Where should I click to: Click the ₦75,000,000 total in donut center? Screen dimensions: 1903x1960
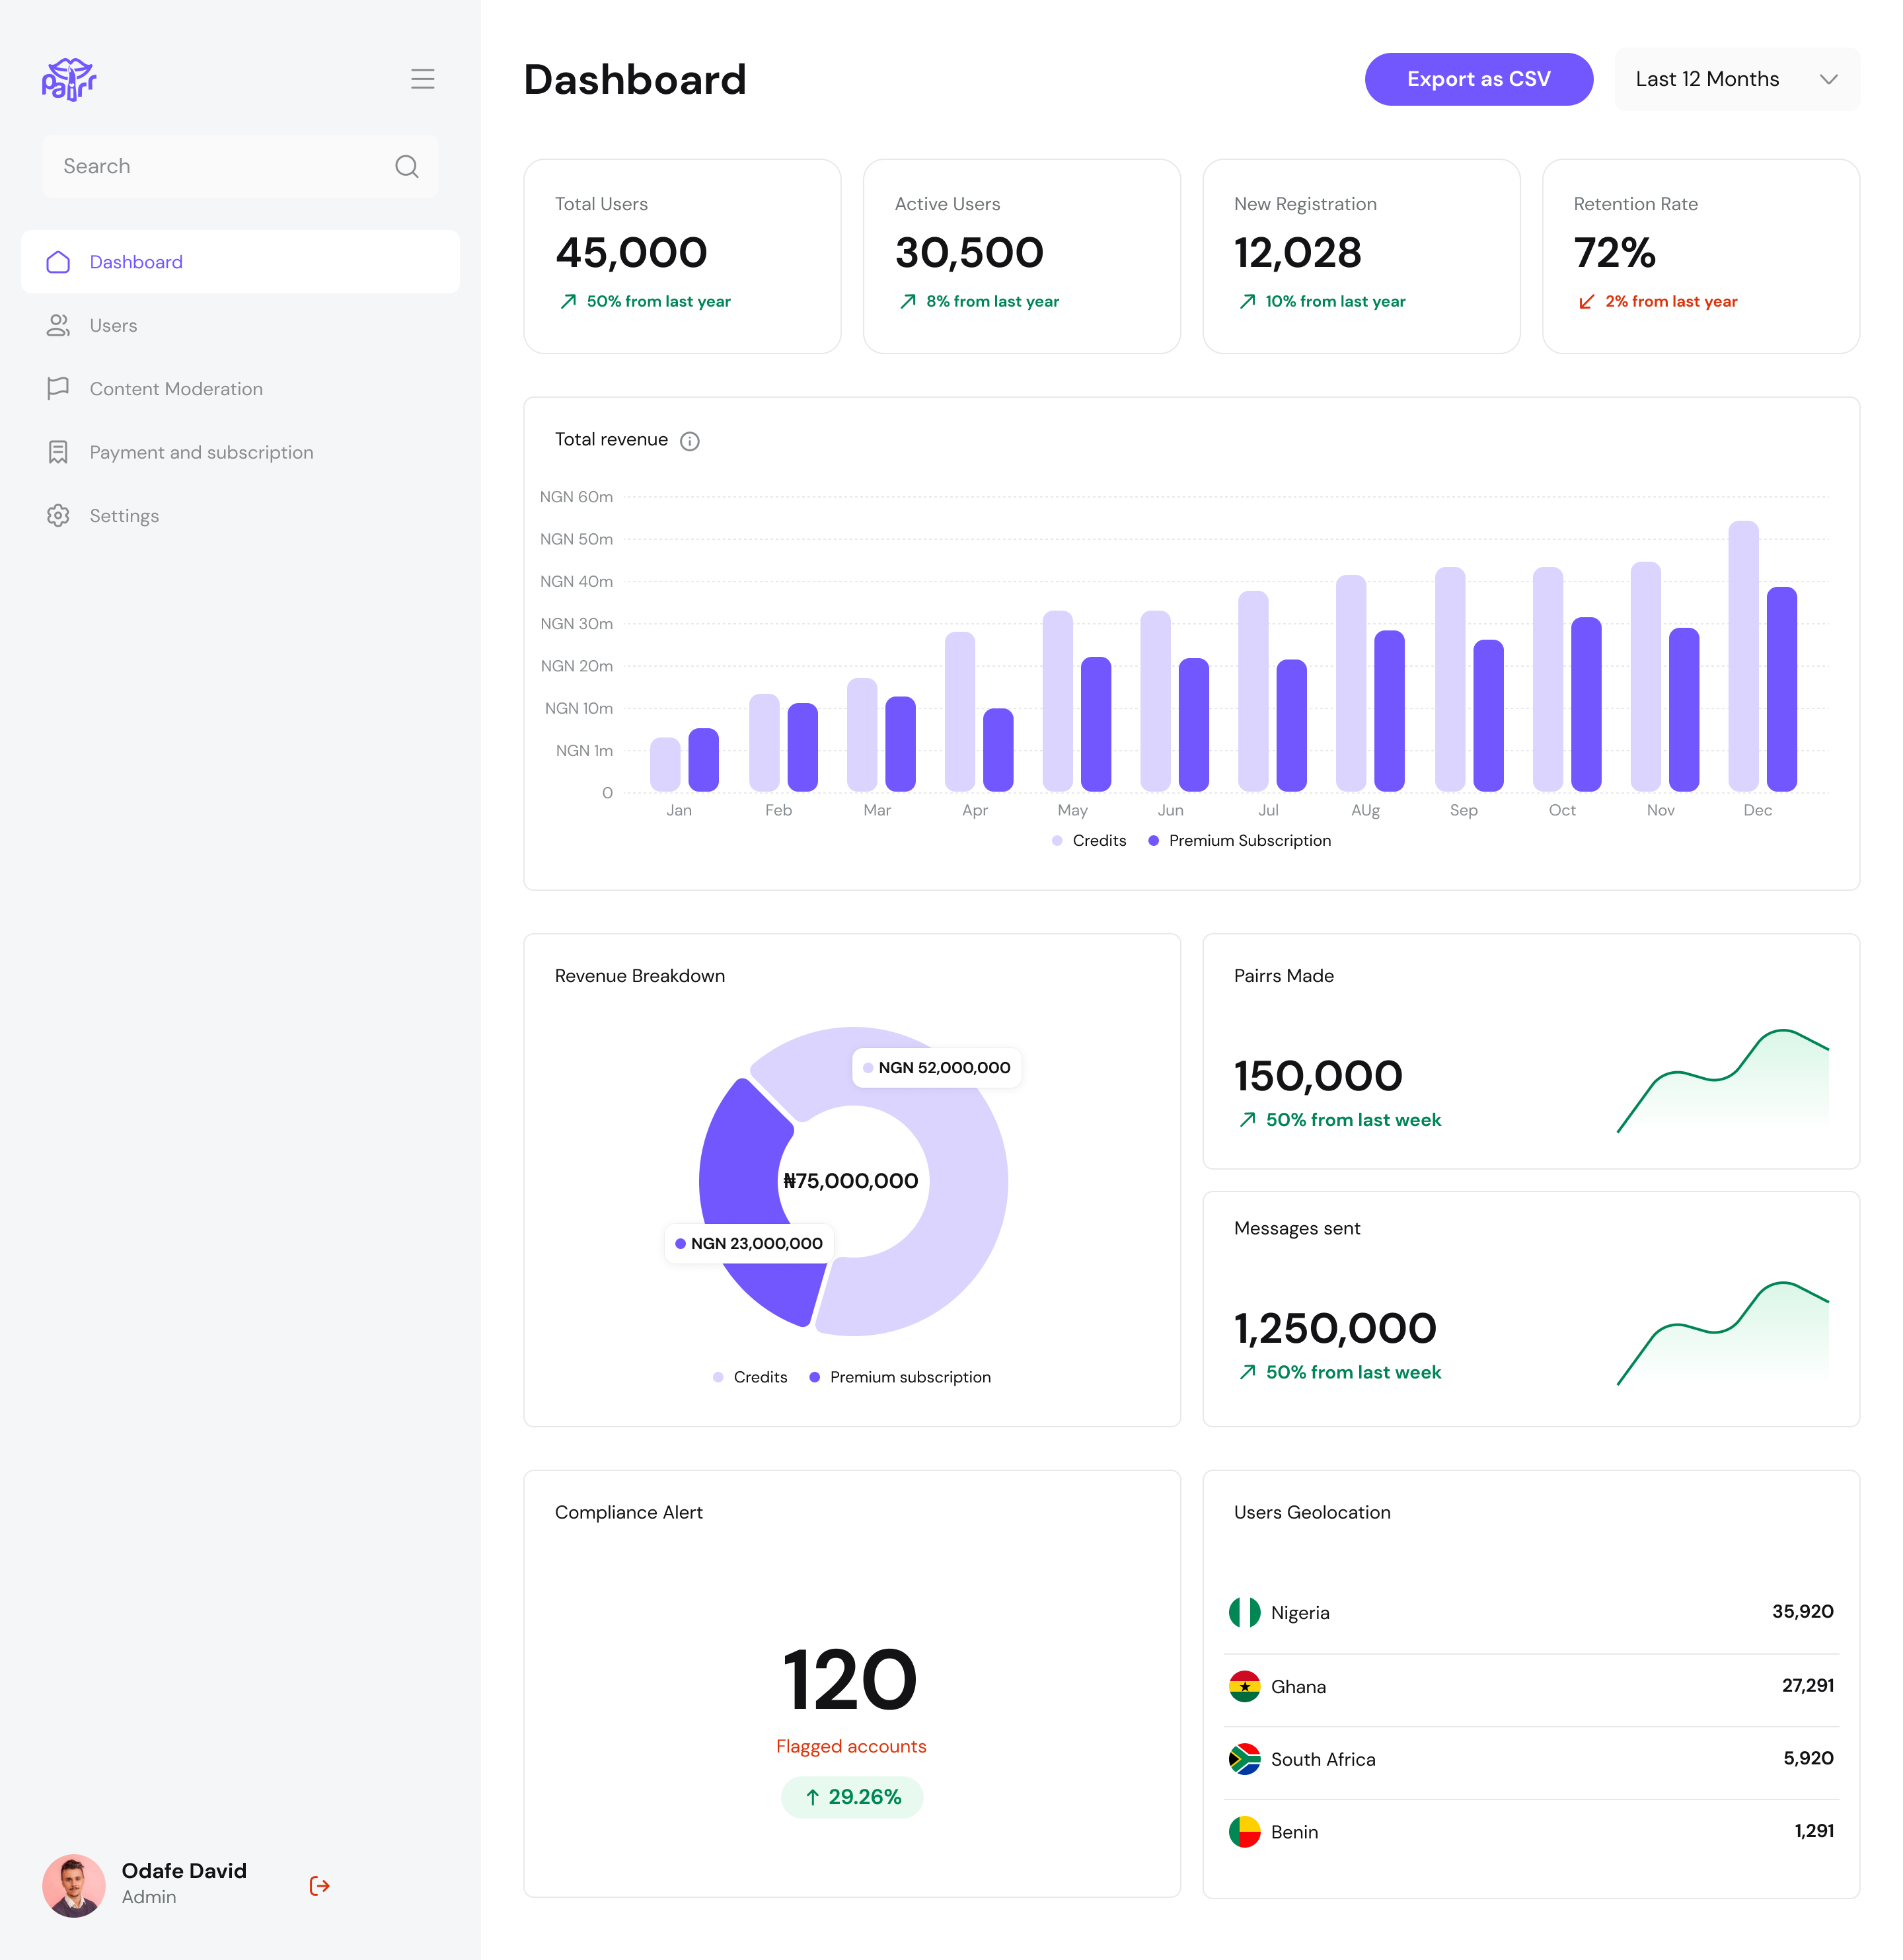pyautogui.click(x=851, y=1181)
